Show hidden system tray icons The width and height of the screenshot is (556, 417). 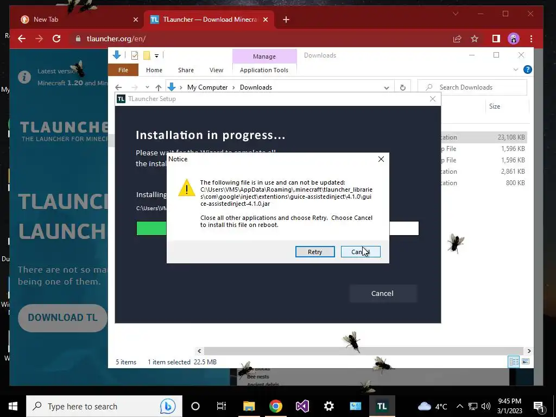click(459, 406)
